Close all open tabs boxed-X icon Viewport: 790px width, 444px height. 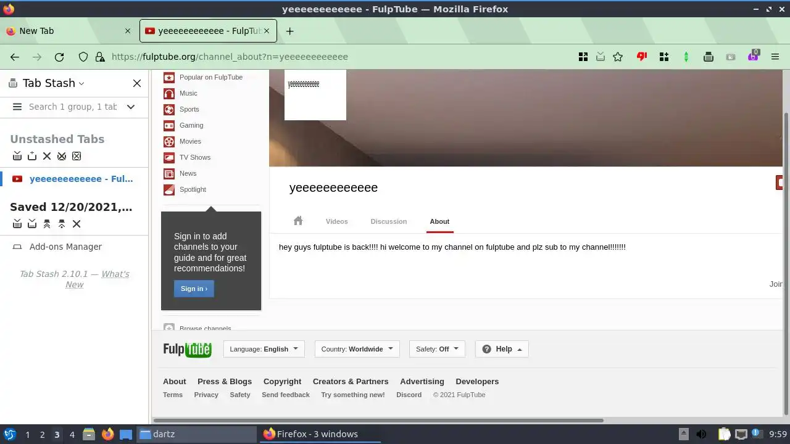click(x=77, y=156)
